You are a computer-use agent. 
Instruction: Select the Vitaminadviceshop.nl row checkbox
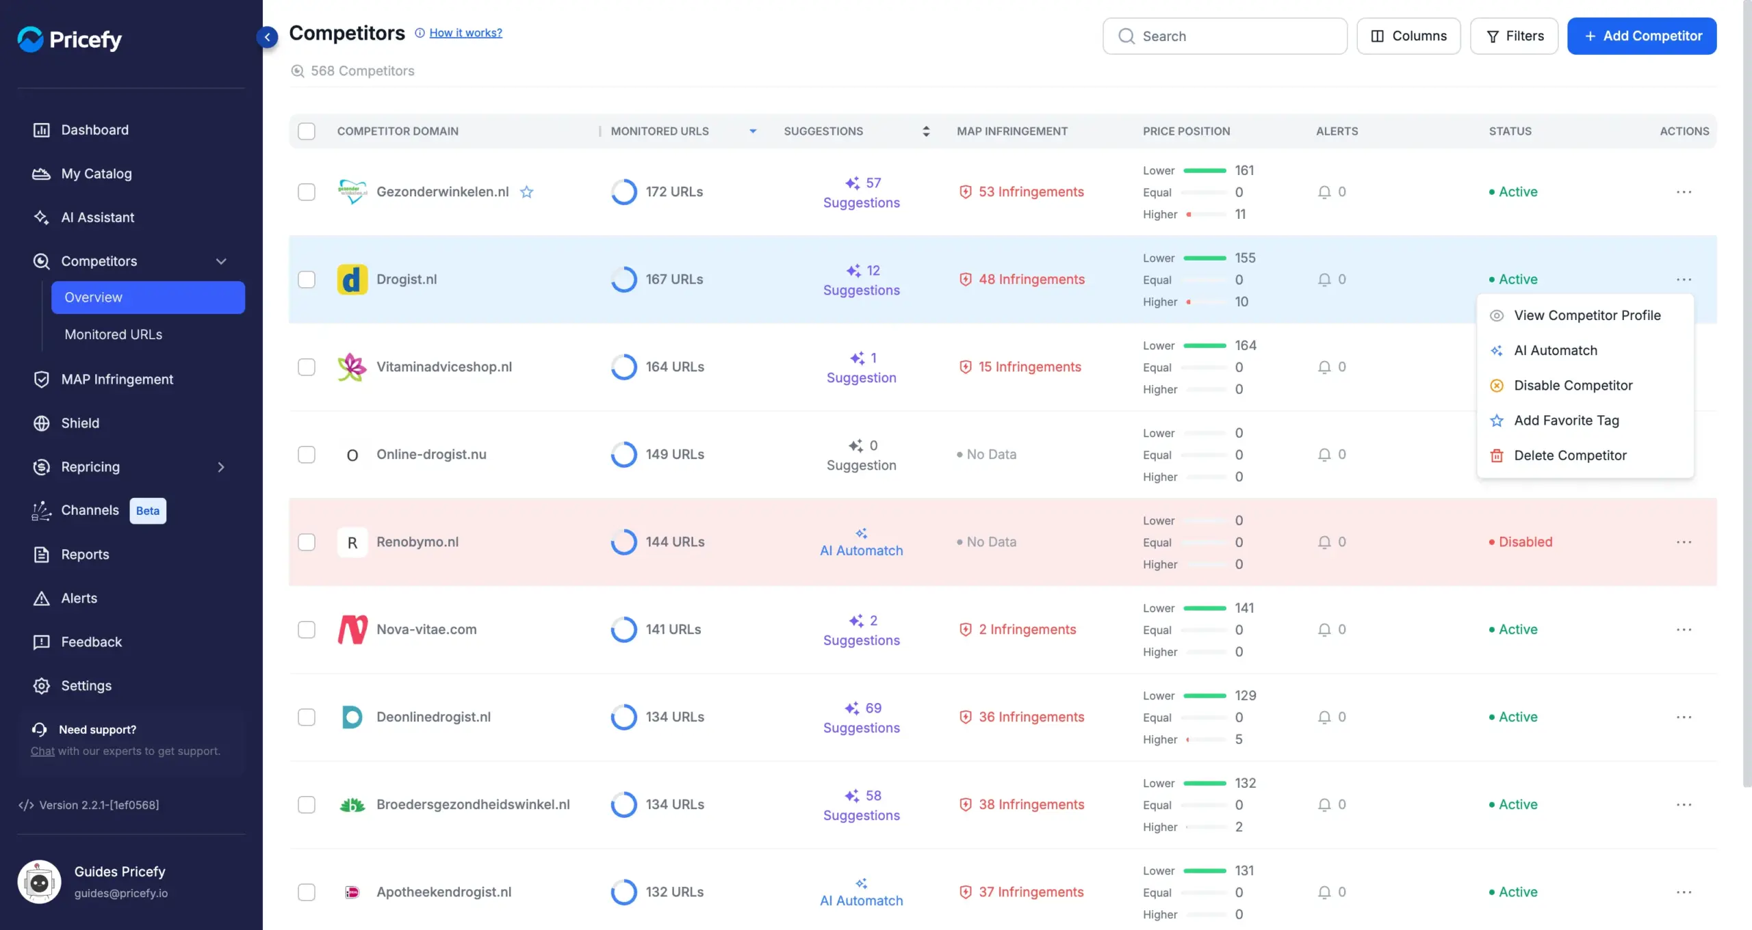coord(307,367)
